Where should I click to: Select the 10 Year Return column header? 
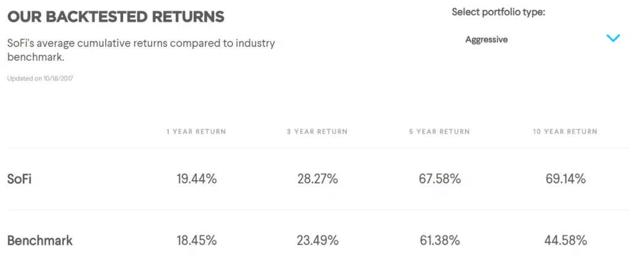click(565, 132)
